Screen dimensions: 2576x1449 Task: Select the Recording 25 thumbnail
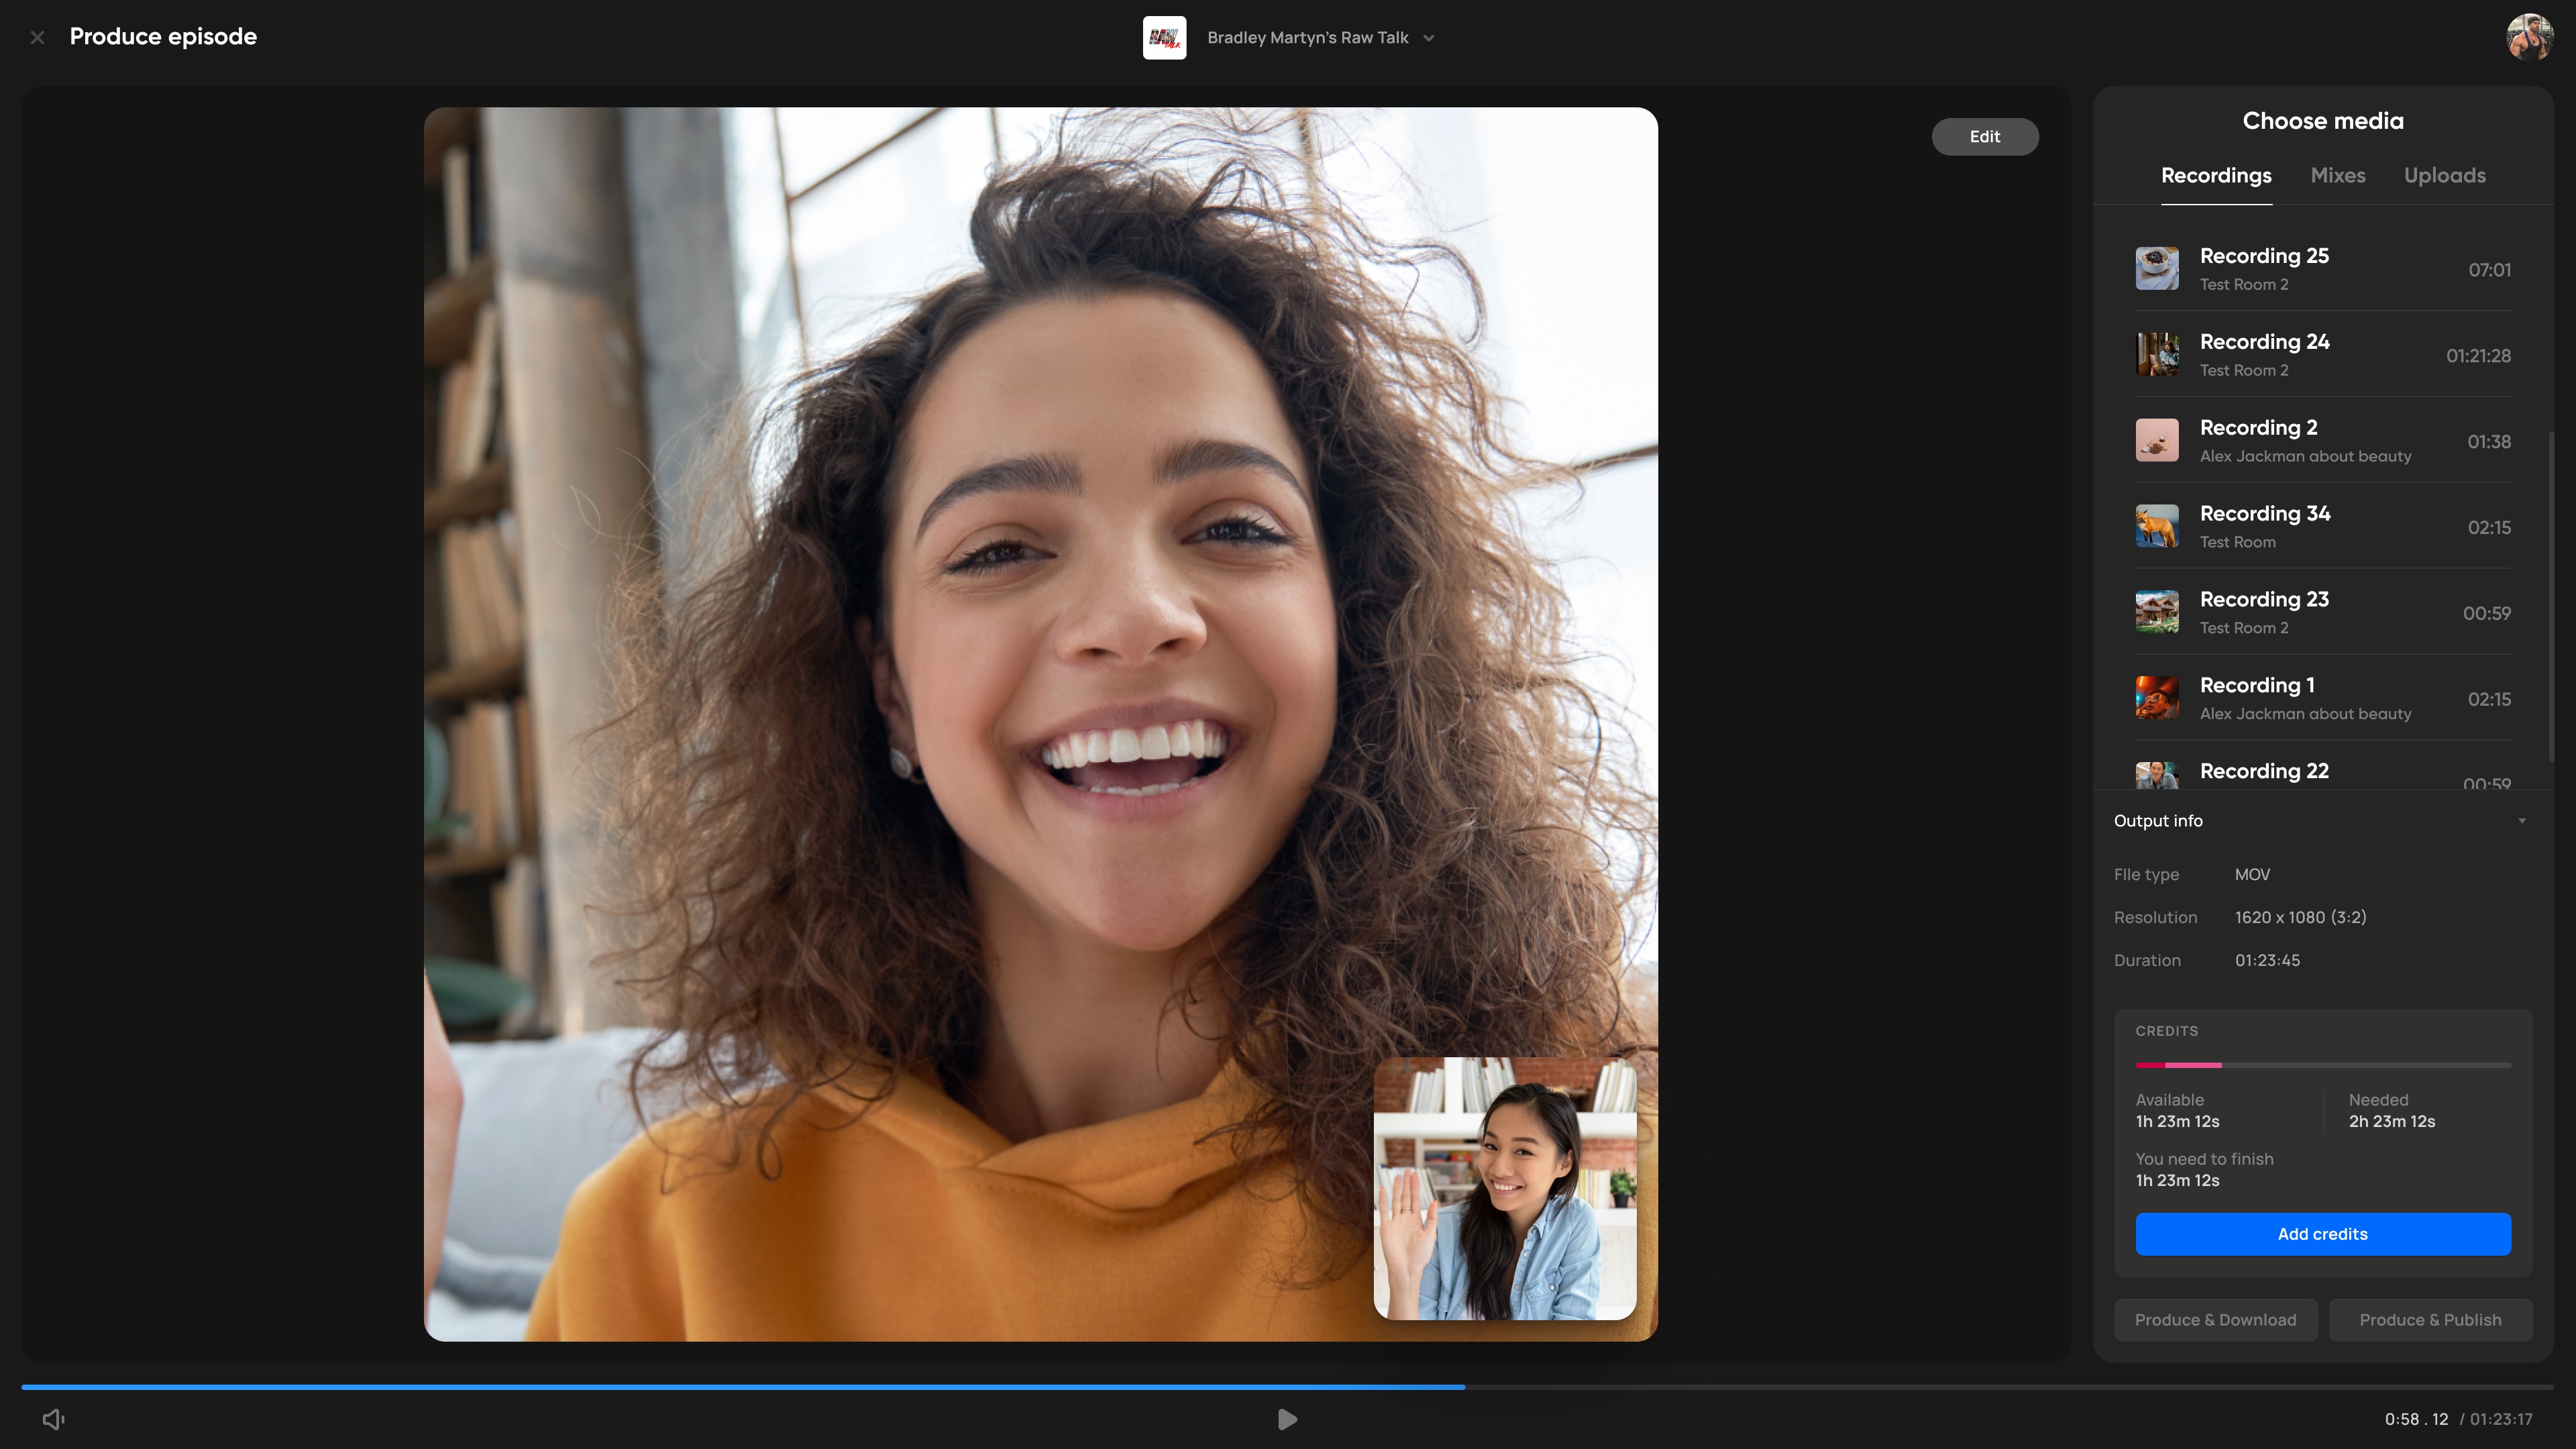point(2157,269)
